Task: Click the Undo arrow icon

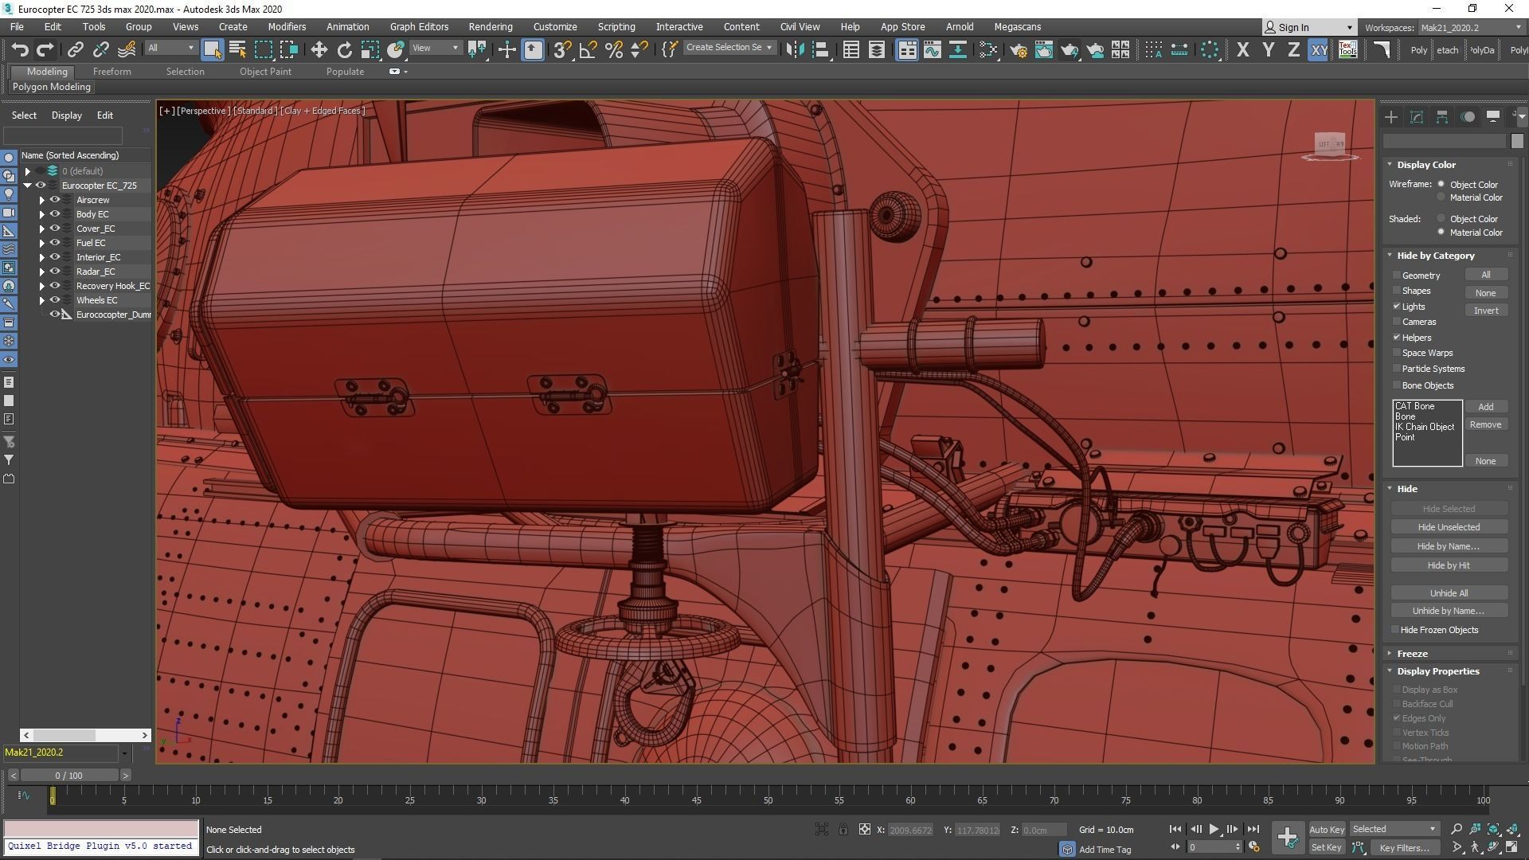Action: (20, 49)
